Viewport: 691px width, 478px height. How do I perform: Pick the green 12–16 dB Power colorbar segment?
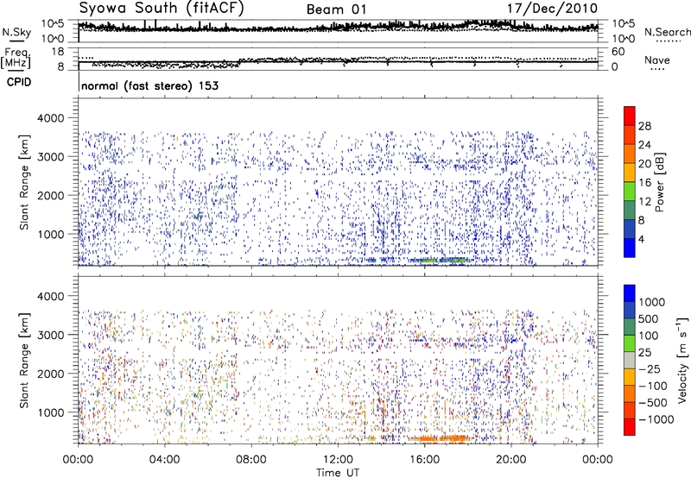pyautogui.click(x=630, y=192)
